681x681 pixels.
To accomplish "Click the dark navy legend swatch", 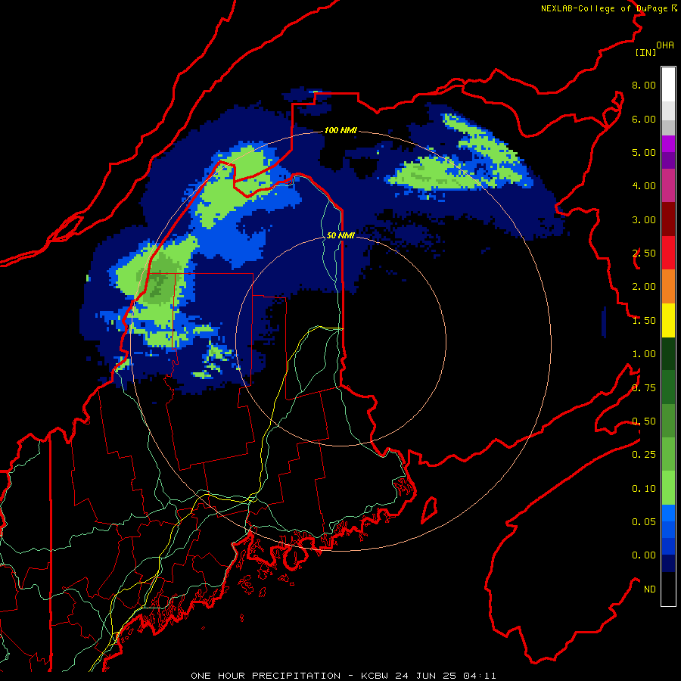I will [x=668, y=563].
